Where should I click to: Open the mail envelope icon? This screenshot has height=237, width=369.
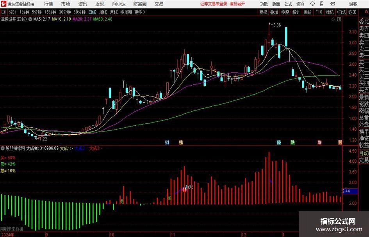[x=333, y=4]
